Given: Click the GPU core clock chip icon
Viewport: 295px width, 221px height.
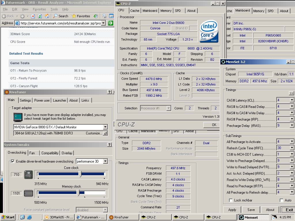Looking at the screenshot, I should tap(29, 175).
